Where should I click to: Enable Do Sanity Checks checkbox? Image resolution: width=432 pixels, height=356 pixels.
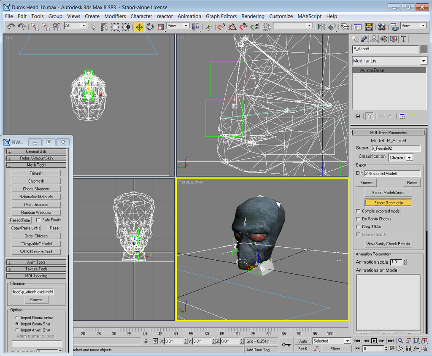[358, 219]
